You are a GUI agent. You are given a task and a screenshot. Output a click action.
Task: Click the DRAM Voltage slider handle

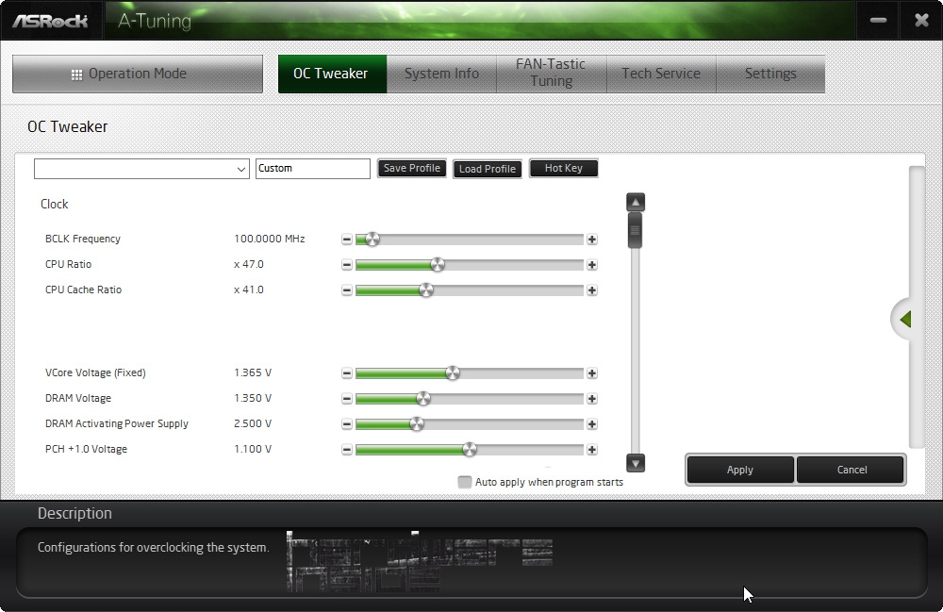pyautogui.click(x=423, y=399)
